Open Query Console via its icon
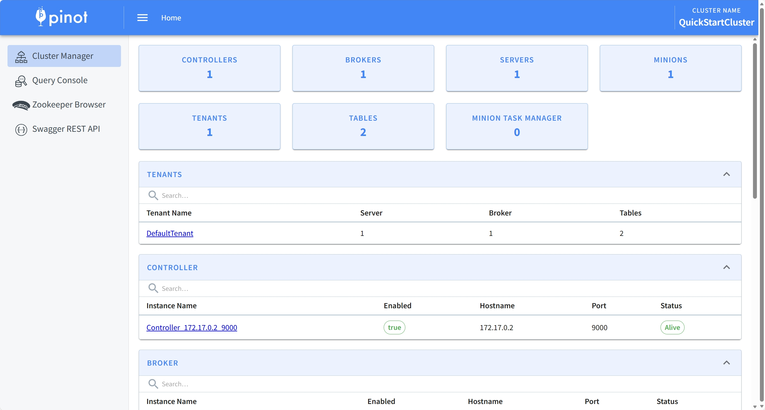765x410 pixels. click(x=21, y=81)
